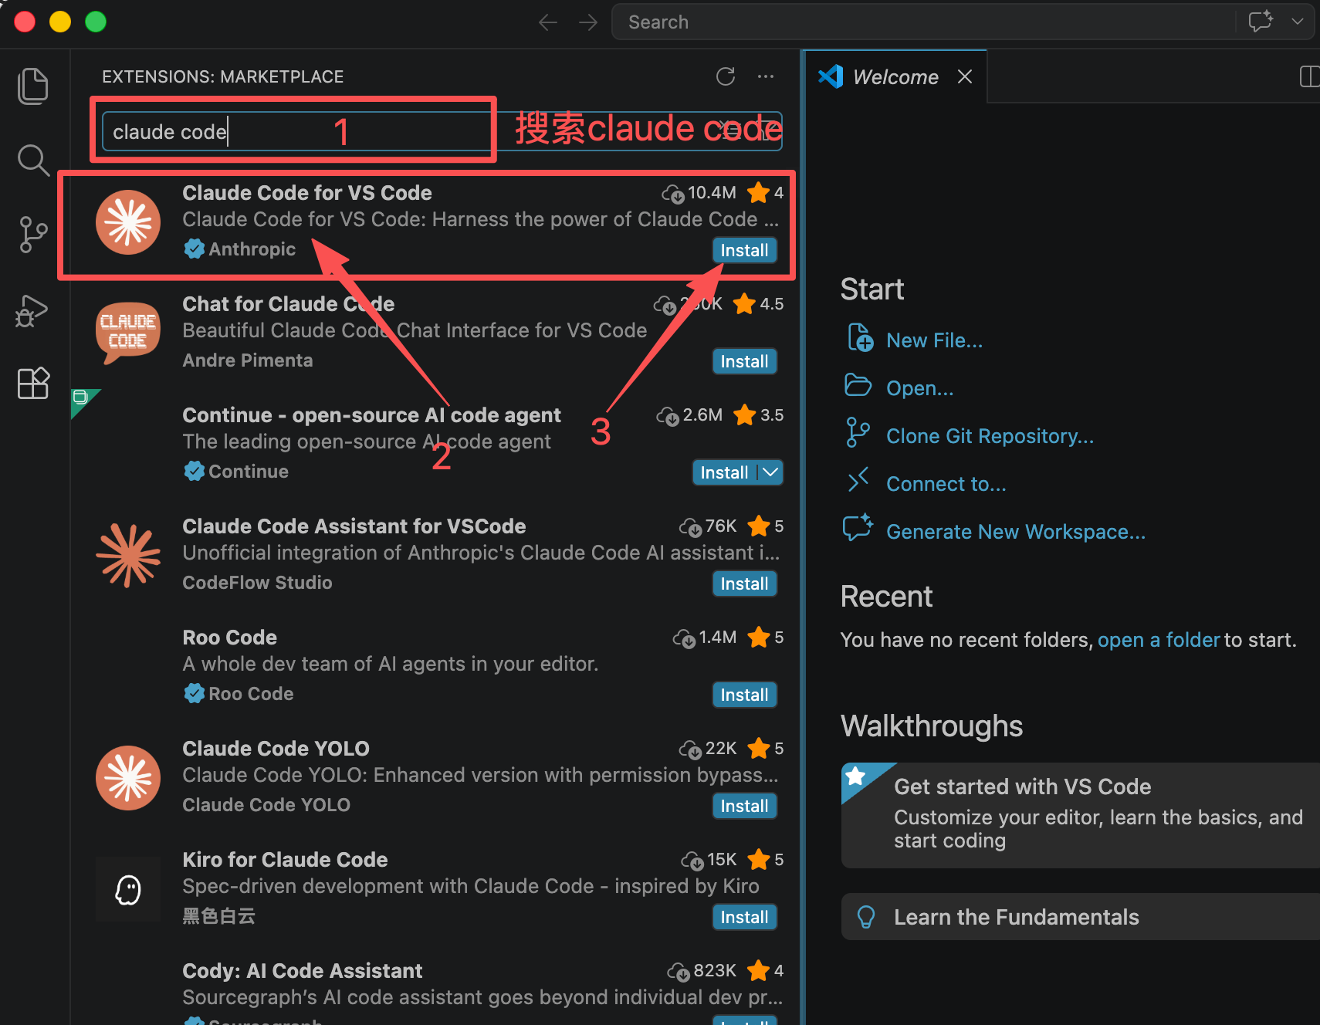Close the Welcome tab
Image resolution: width=1320 pixels, height=1025 pixels.
click(x=965, y=76)
